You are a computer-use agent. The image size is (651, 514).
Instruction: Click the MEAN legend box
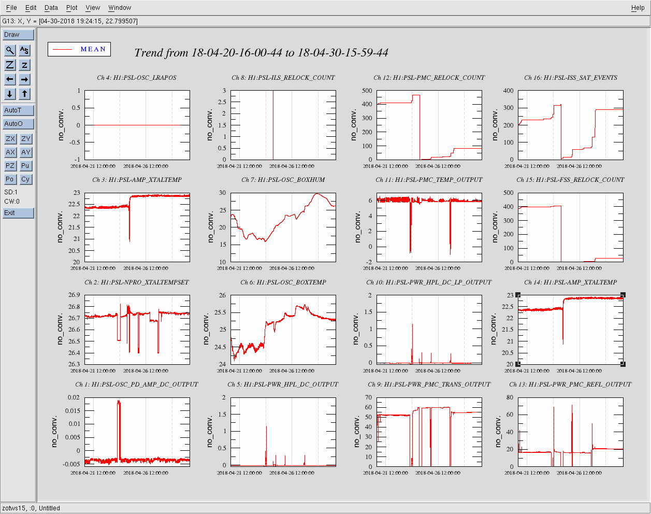click(79, 49)
